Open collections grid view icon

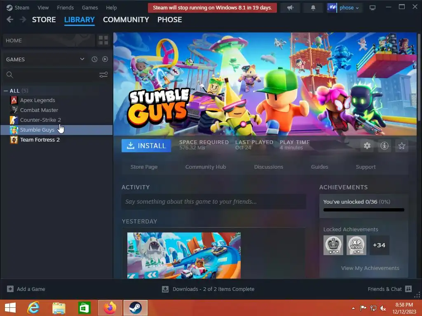(103, 40)
